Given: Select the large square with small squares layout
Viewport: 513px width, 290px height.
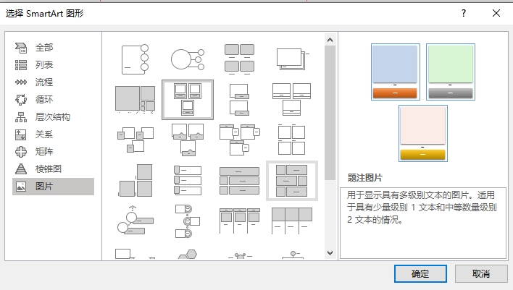Looking at the screenshot, I should 135,100.
